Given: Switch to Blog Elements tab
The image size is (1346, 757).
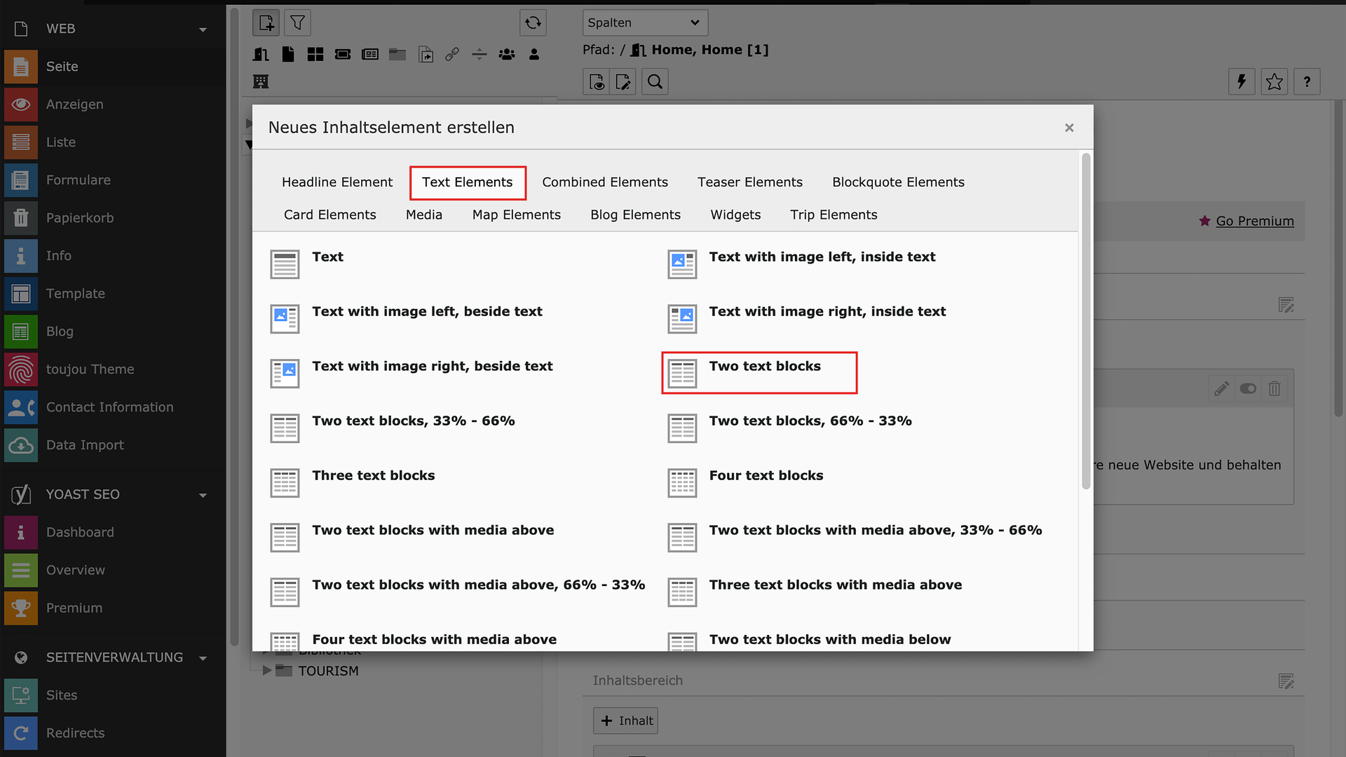Looking at the screenshot, I should (635, 215).
